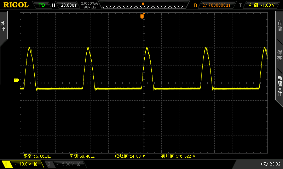Click the D delay label

click(195, 5)
